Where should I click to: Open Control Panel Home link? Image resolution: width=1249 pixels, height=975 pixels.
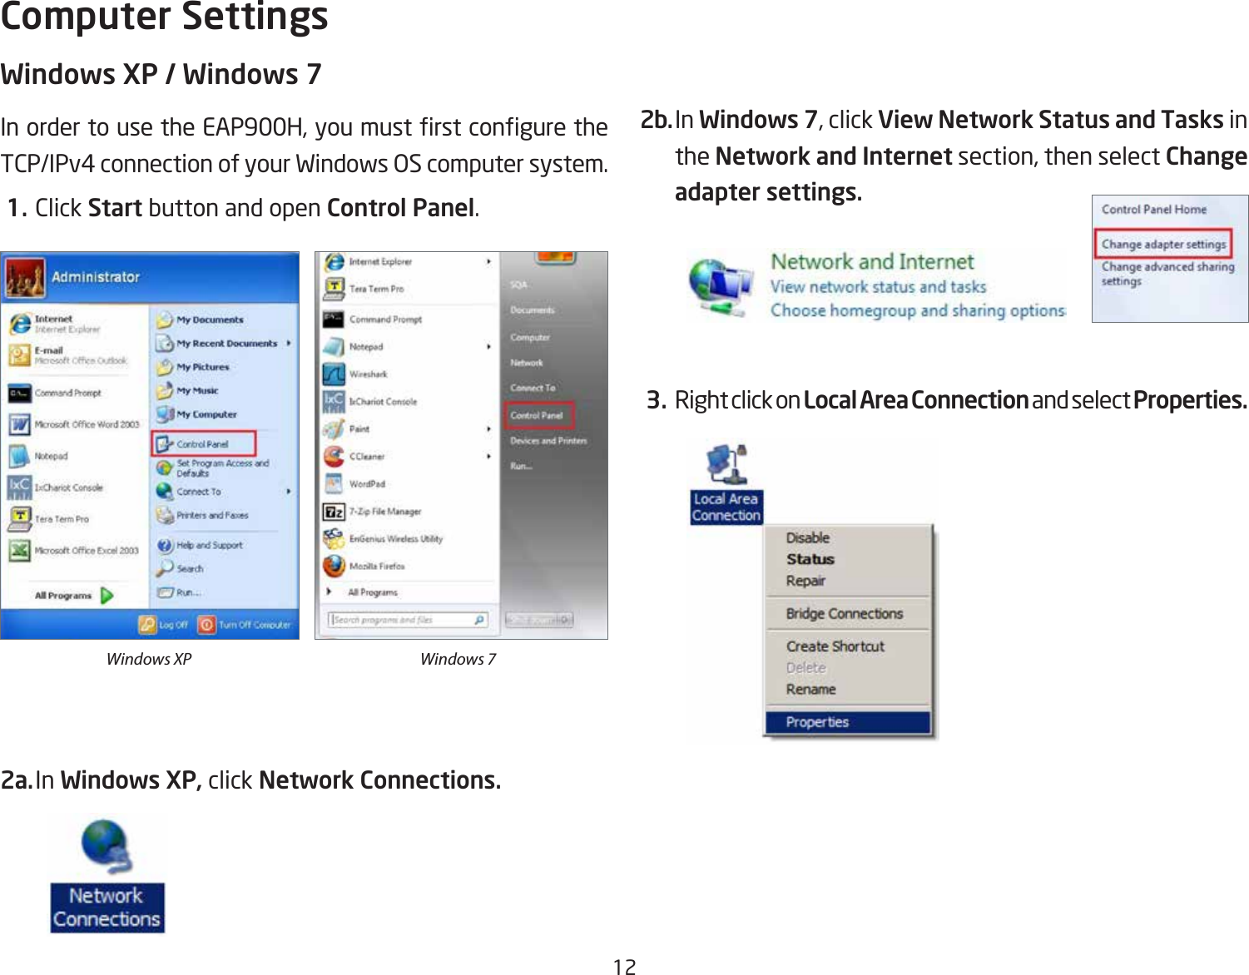pos(1154,210)
